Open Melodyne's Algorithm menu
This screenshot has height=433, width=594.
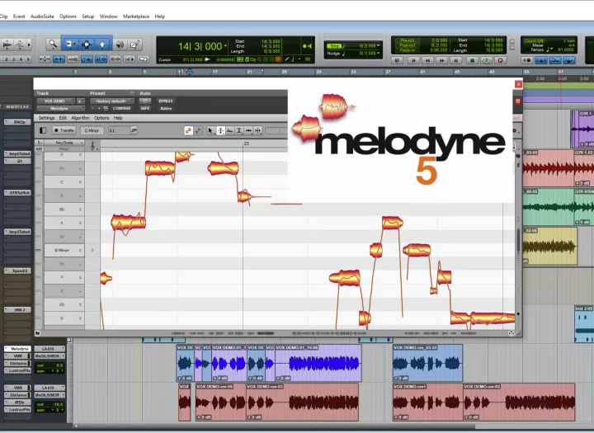80,118
